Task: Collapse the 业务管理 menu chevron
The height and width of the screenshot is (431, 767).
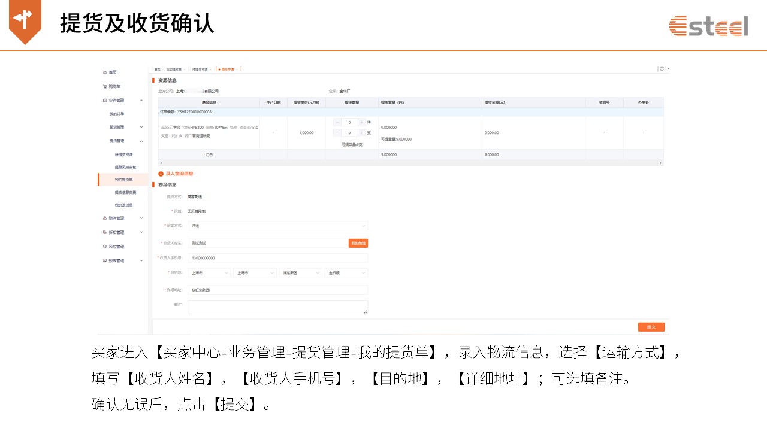Action: click(141, 101)
